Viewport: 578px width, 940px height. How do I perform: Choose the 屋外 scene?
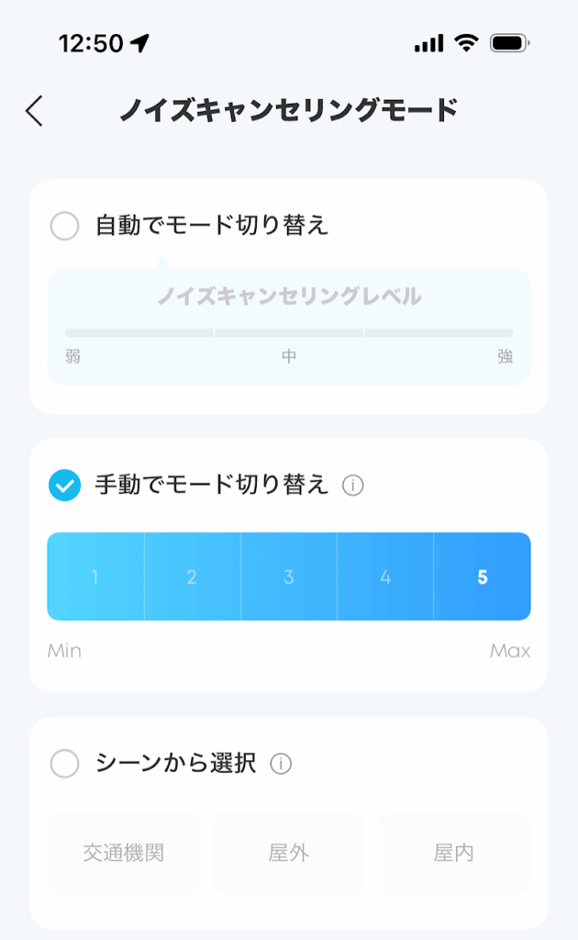click(x=289, y=853)
